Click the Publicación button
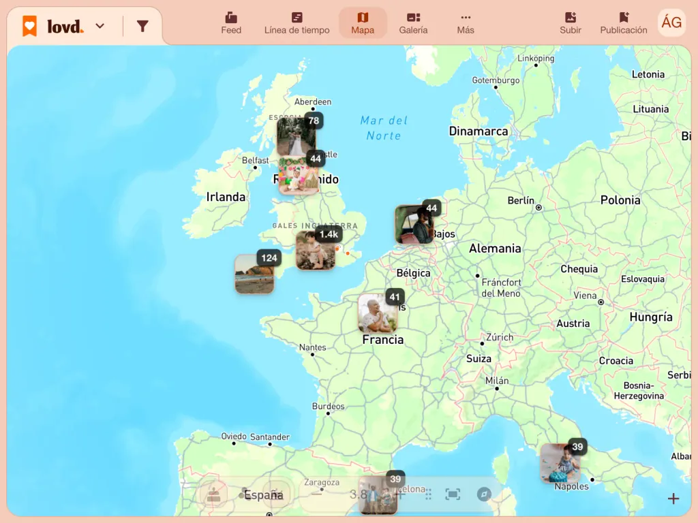Screen dimensions: 698x523 [x=623, y=23]
